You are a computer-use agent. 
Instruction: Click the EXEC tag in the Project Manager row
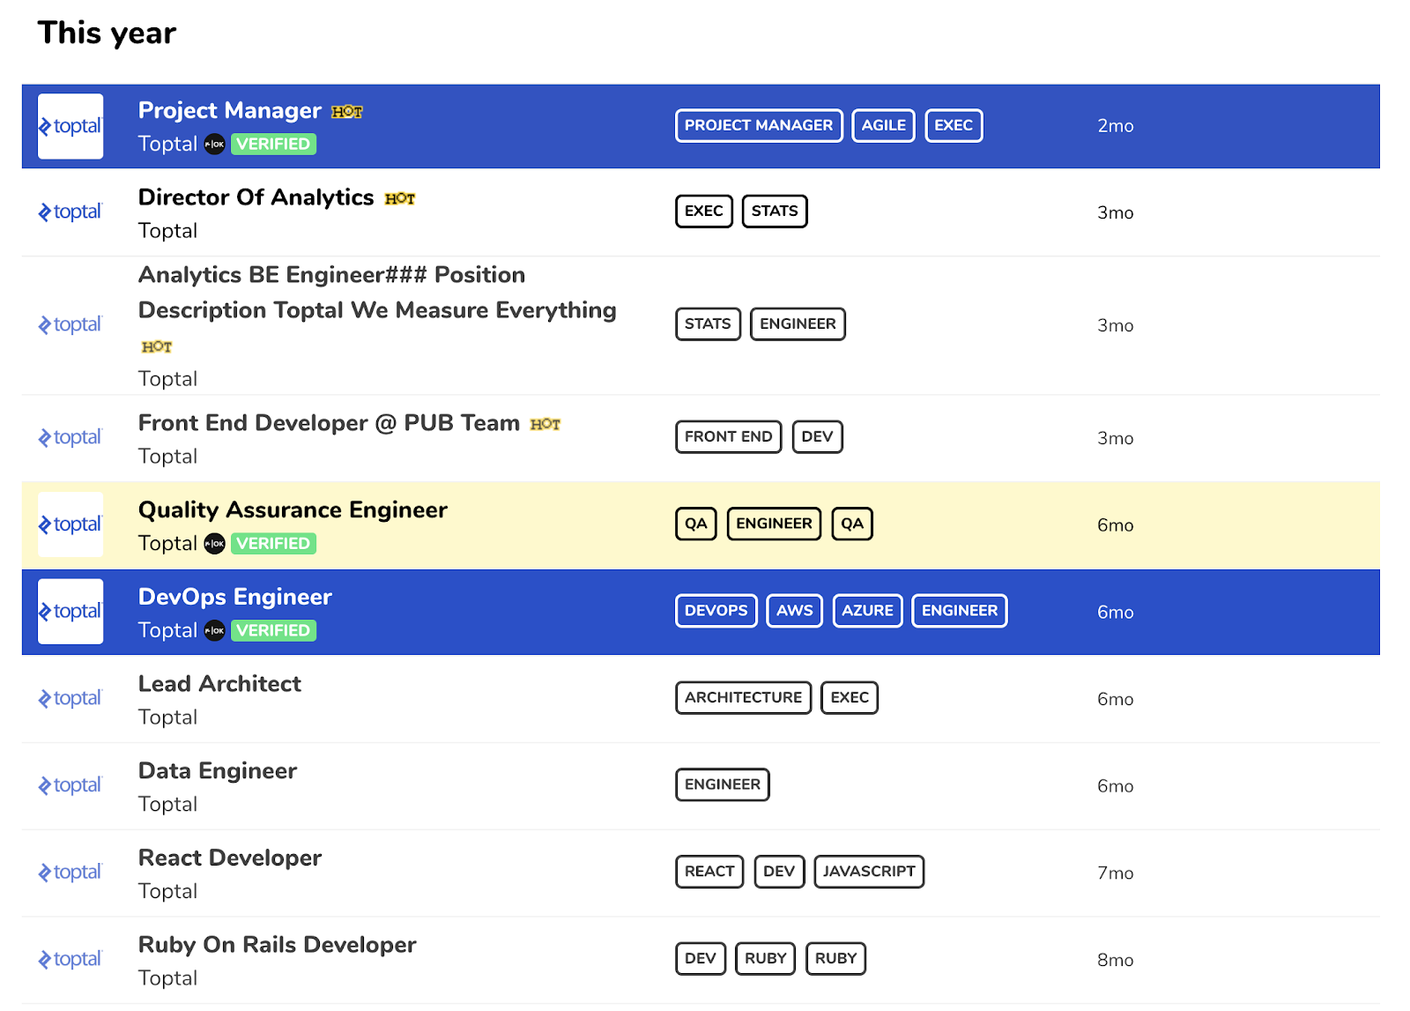pos(954,125)
